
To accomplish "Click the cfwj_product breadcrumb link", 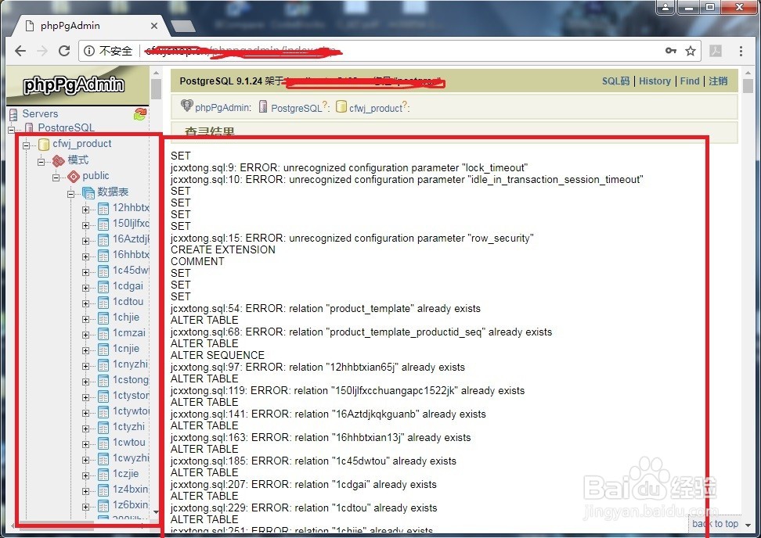I will [x=376, y=108].
